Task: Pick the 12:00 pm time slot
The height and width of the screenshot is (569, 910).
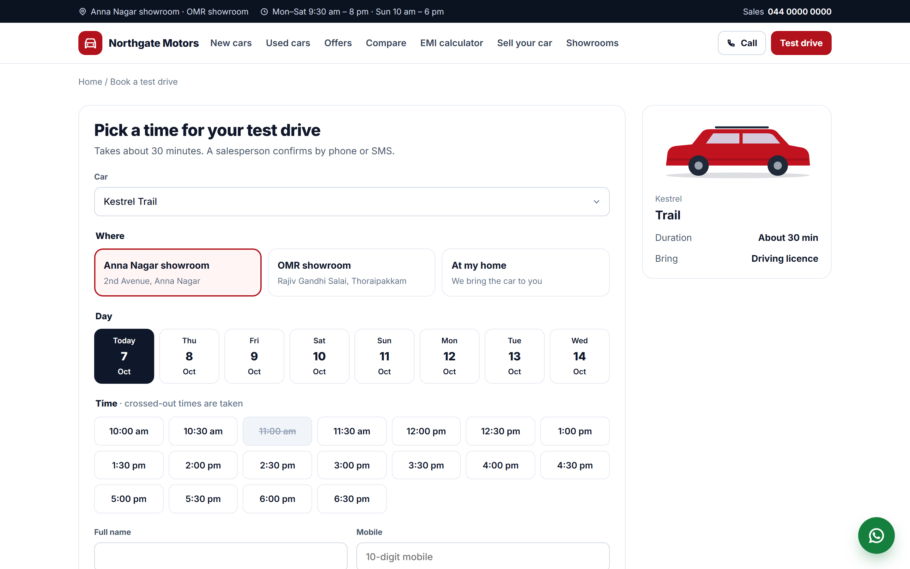Action: pos(426,431)
